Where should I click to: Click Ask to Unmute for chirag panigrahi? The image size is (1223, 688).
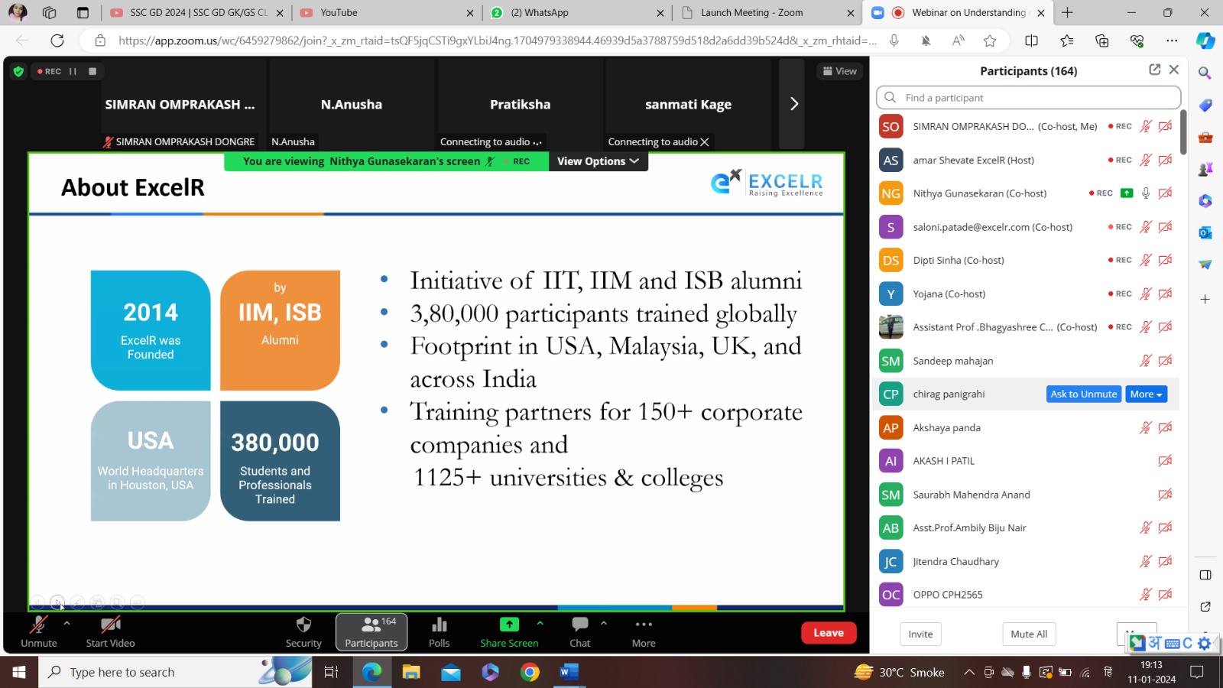1083,394
